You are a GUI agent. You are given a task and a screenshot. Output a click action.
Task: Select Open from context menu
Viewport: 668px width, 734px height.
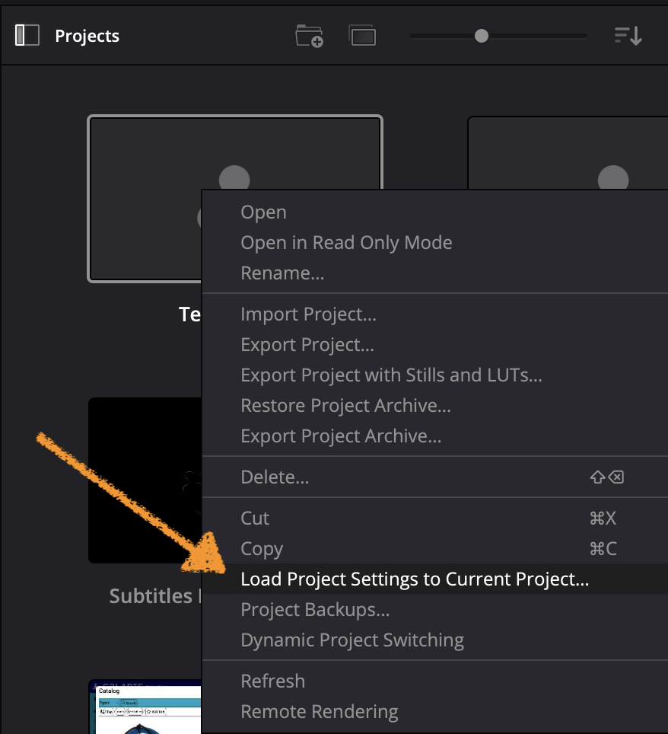(x=263, y=212)
